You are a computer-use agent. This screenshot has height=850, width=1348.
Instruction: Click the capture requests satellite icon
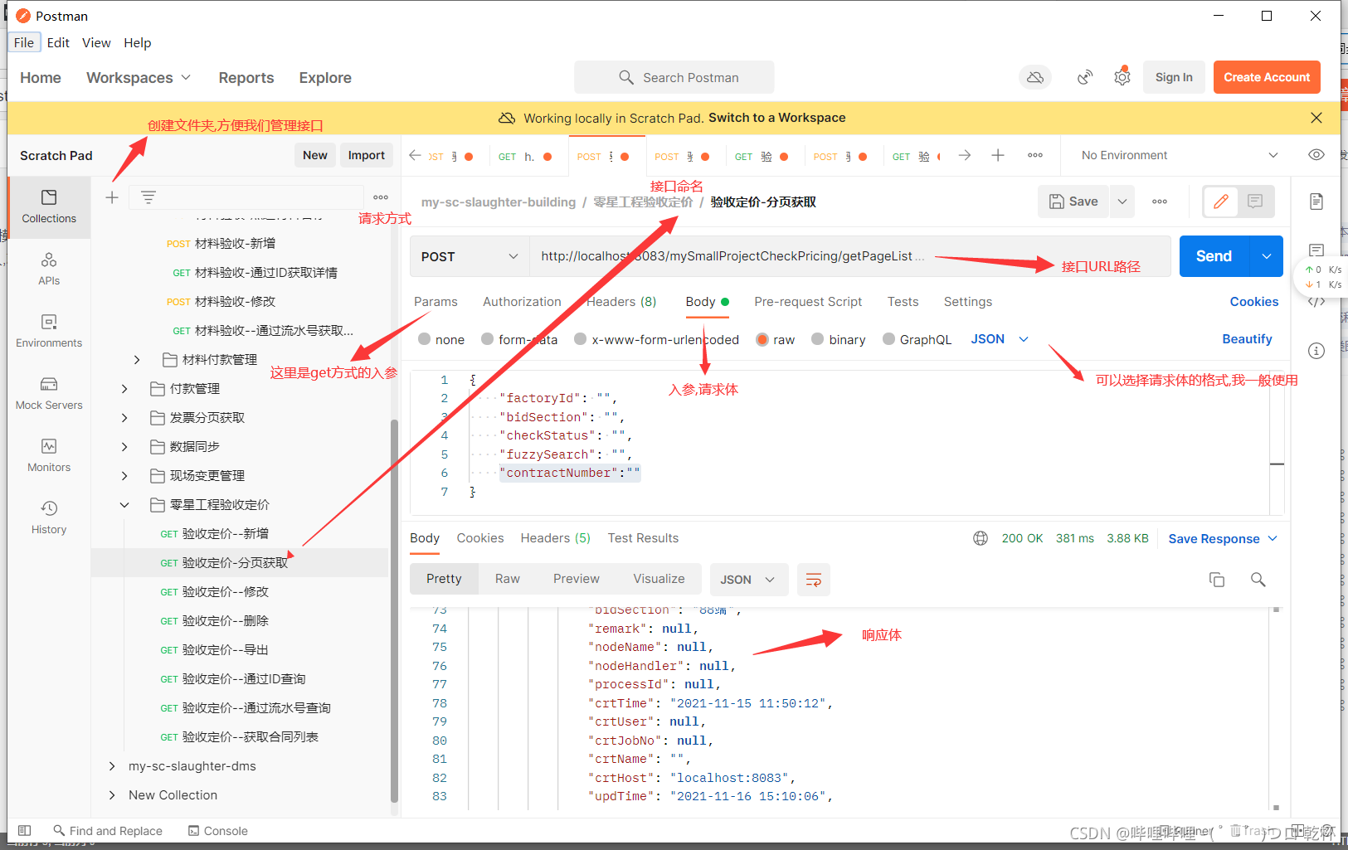coord(1084,77)
